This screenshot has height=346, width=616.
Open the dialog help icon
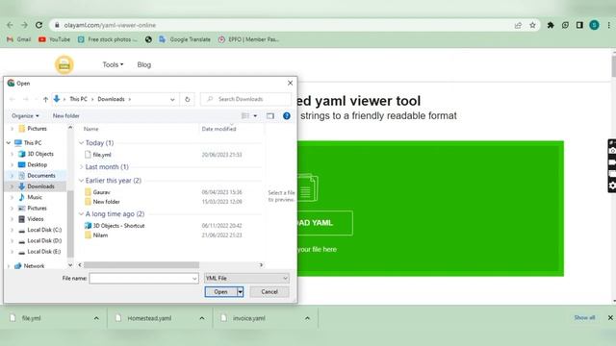point(287,115)
